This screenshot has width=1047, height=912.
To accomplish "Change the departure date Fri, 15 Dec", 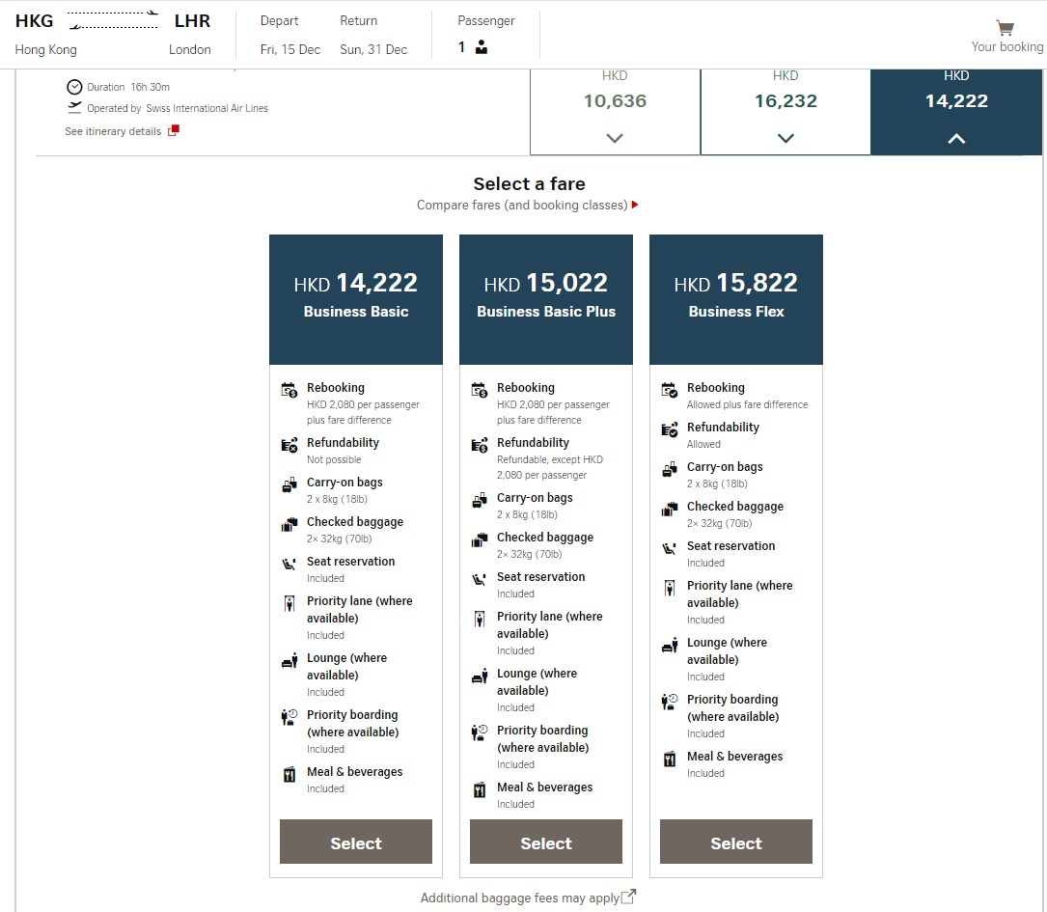I will point(290,49).
